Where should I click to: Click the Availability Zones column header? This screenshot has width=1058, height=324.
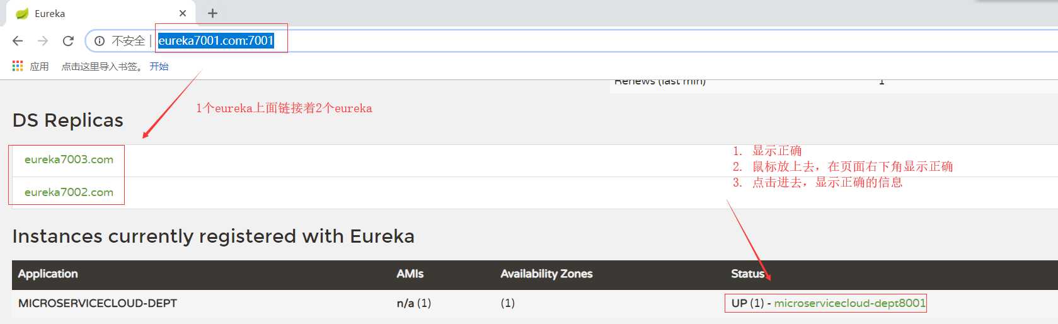546,274
